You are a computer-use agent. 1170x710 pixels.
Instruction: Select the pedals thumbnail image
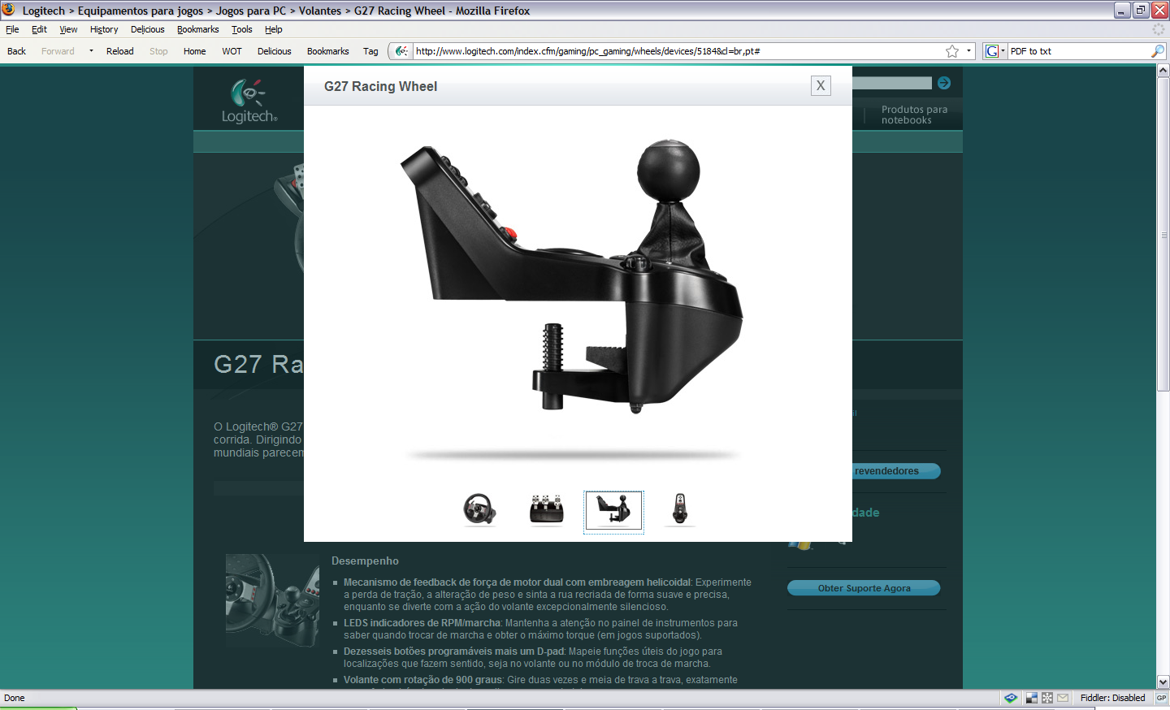tap(547, 510)
